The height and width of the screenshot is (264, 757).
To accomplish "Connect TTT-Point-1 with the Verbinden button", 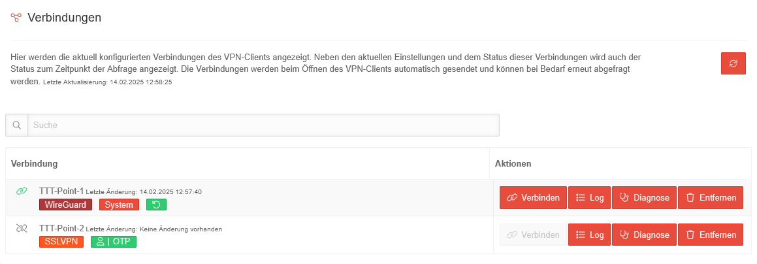I will coord(533,197).
